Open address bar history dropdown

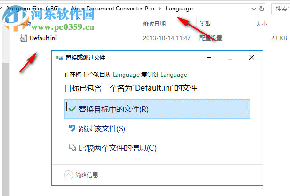pyautogui.click(x=254, y=9)
